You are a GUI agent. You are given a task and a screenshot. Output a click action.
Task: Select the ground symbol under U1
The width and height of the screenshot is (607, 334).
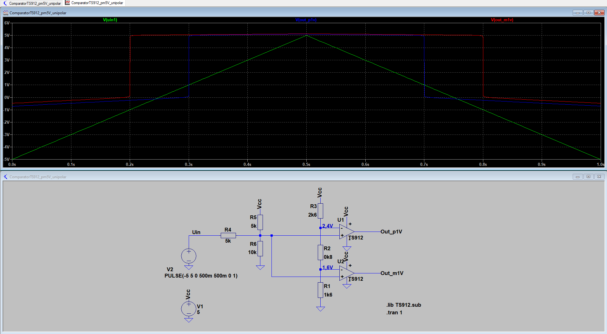pyautogui.click(x=347, y=249)
